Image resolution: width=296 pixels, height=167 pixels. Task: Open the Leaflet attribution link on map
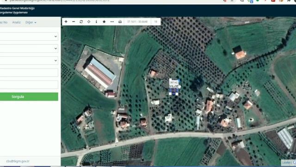(286, 163)
